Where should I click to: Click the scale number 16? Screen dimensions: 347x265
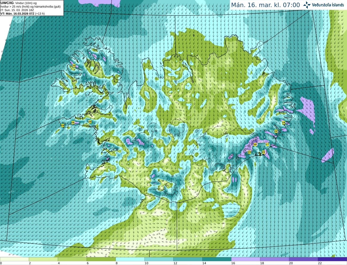tap(233, 263)
